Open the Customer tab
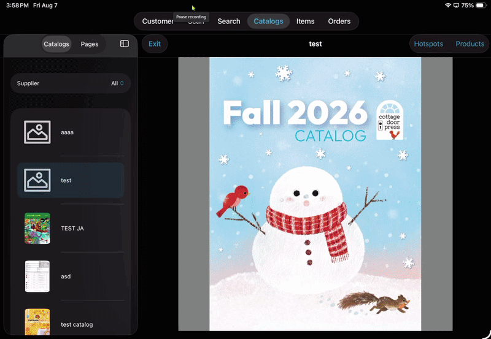 pos(158,21)
